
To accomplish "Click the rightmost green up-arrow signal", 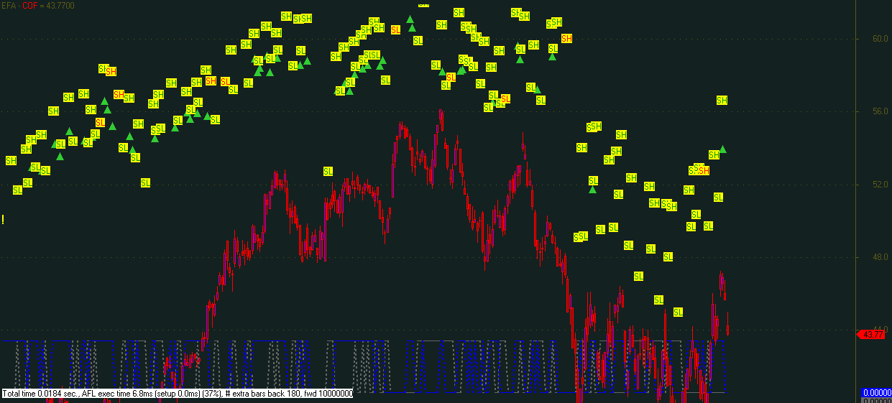I will [x=722, y=149].
